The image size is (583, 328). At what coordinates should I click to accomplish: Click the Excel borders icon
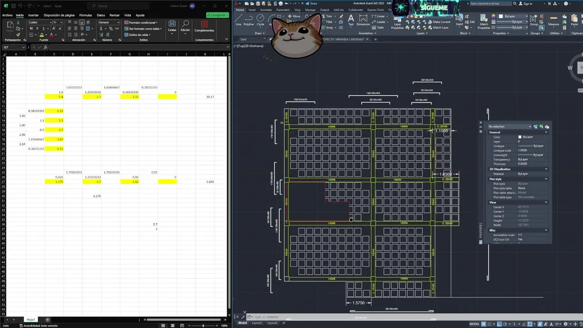31,35
